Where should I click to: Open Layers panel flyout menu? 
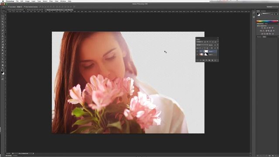(x=218, y=39)
